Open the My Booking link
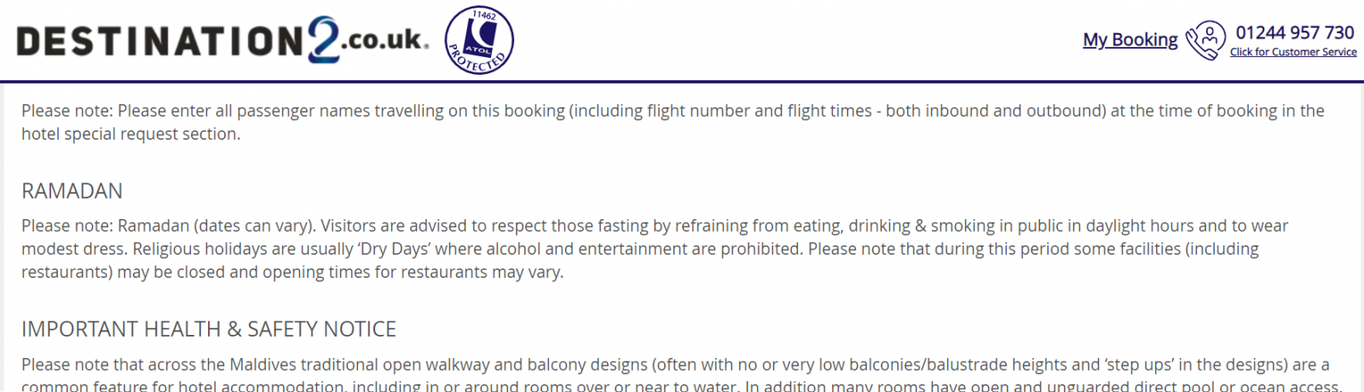 (x=1130, y=39)
